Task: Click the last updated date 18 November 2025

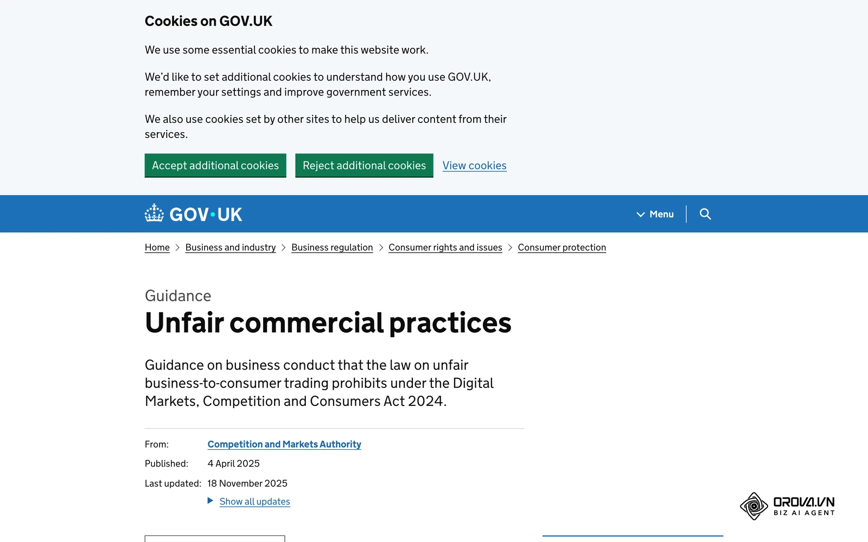Action: point(247,483)
